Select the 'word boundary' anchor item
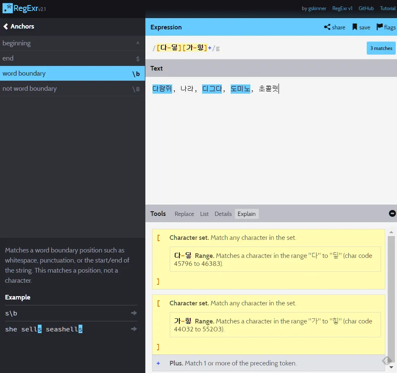The image size is (397, 373). [x=72, y=74]
